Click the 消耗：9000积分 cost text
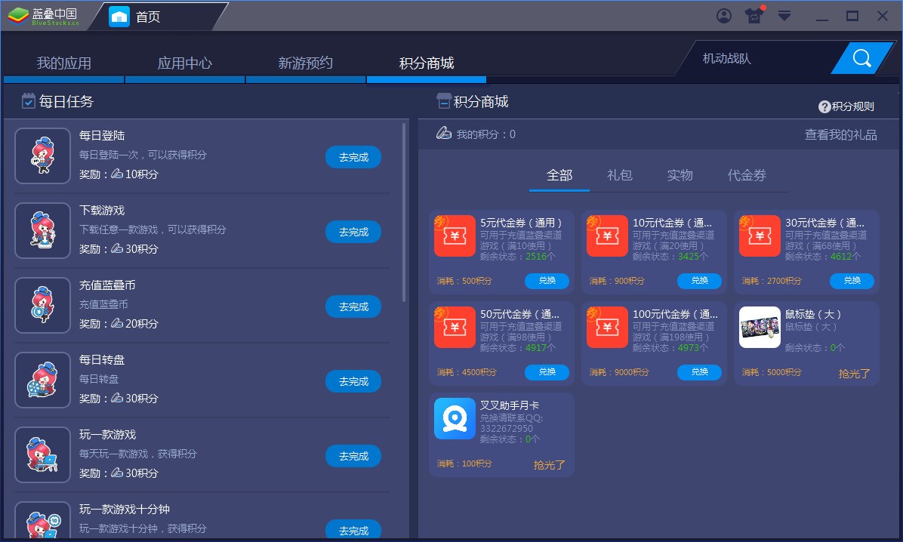Image resolution: width=903 pixels, height=542 pixels. point(619,373)
